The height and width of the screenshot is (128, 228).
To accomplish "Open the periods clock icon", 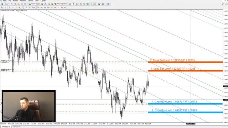I will pos(103,4).
